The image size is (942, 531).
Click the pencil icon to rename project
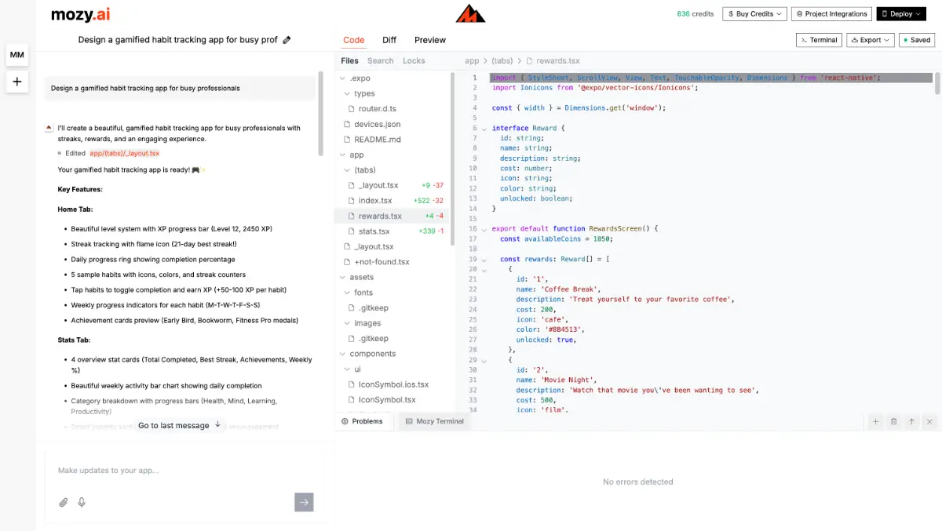tap(287, 40)
